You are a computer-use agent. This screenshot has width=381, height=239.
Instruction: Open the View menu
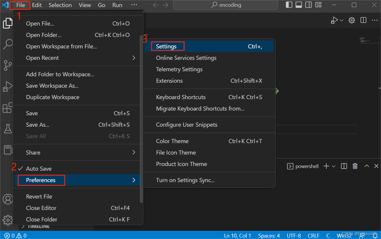[85, 5]
